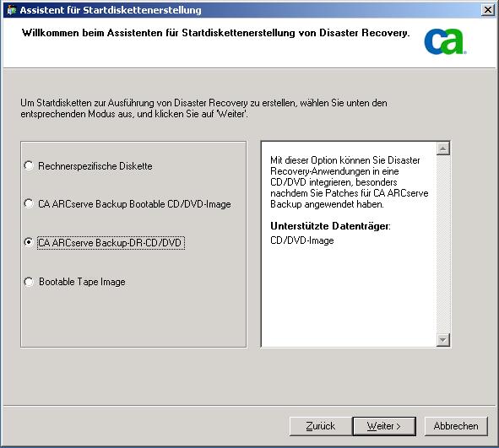Click the 'Unterstützte Datenträger' heading text
499x448 pixels.
pos(330,226)
